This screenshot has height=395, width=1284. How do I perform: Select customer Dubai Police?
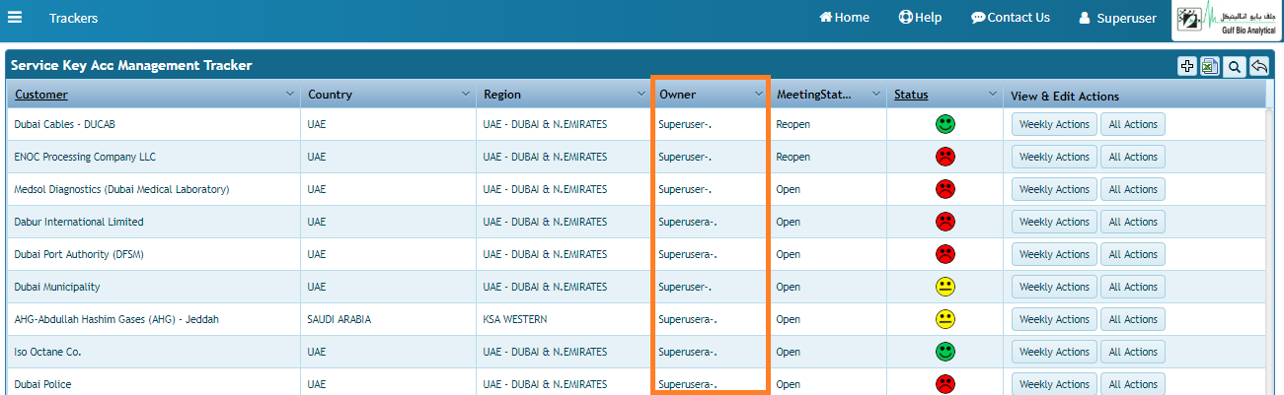tap(42, 384)
